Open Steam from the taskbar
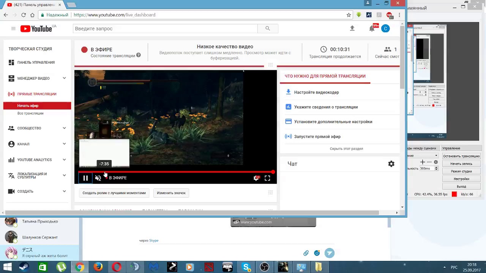486x273 pixels. tap(24, 267)
